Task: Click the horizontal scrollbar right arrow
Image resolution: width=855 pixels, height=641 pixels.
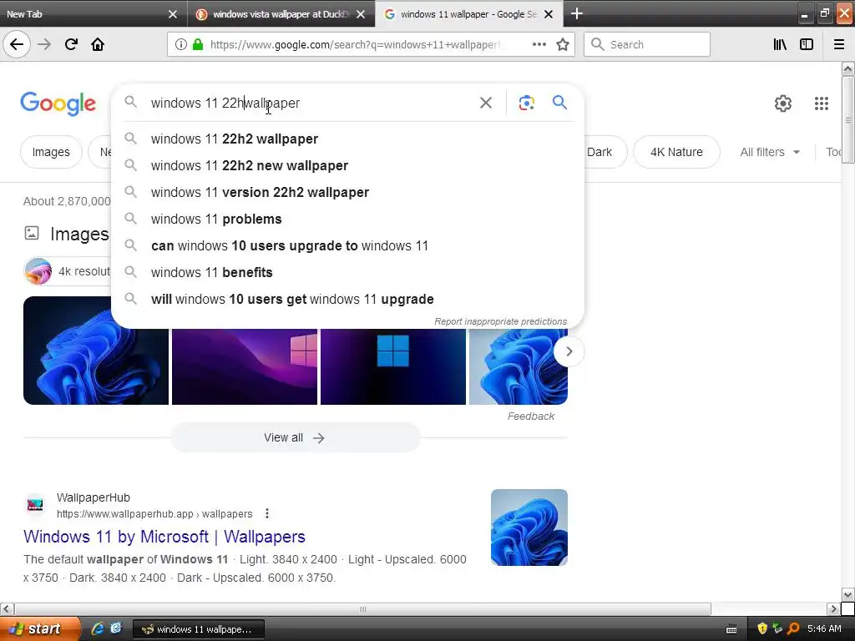Action: pyautogui.click(x=832, y=608)
